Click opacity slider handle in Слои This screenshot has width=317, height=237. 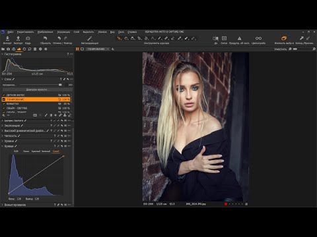pyautogui.click(x=60, y=85)
